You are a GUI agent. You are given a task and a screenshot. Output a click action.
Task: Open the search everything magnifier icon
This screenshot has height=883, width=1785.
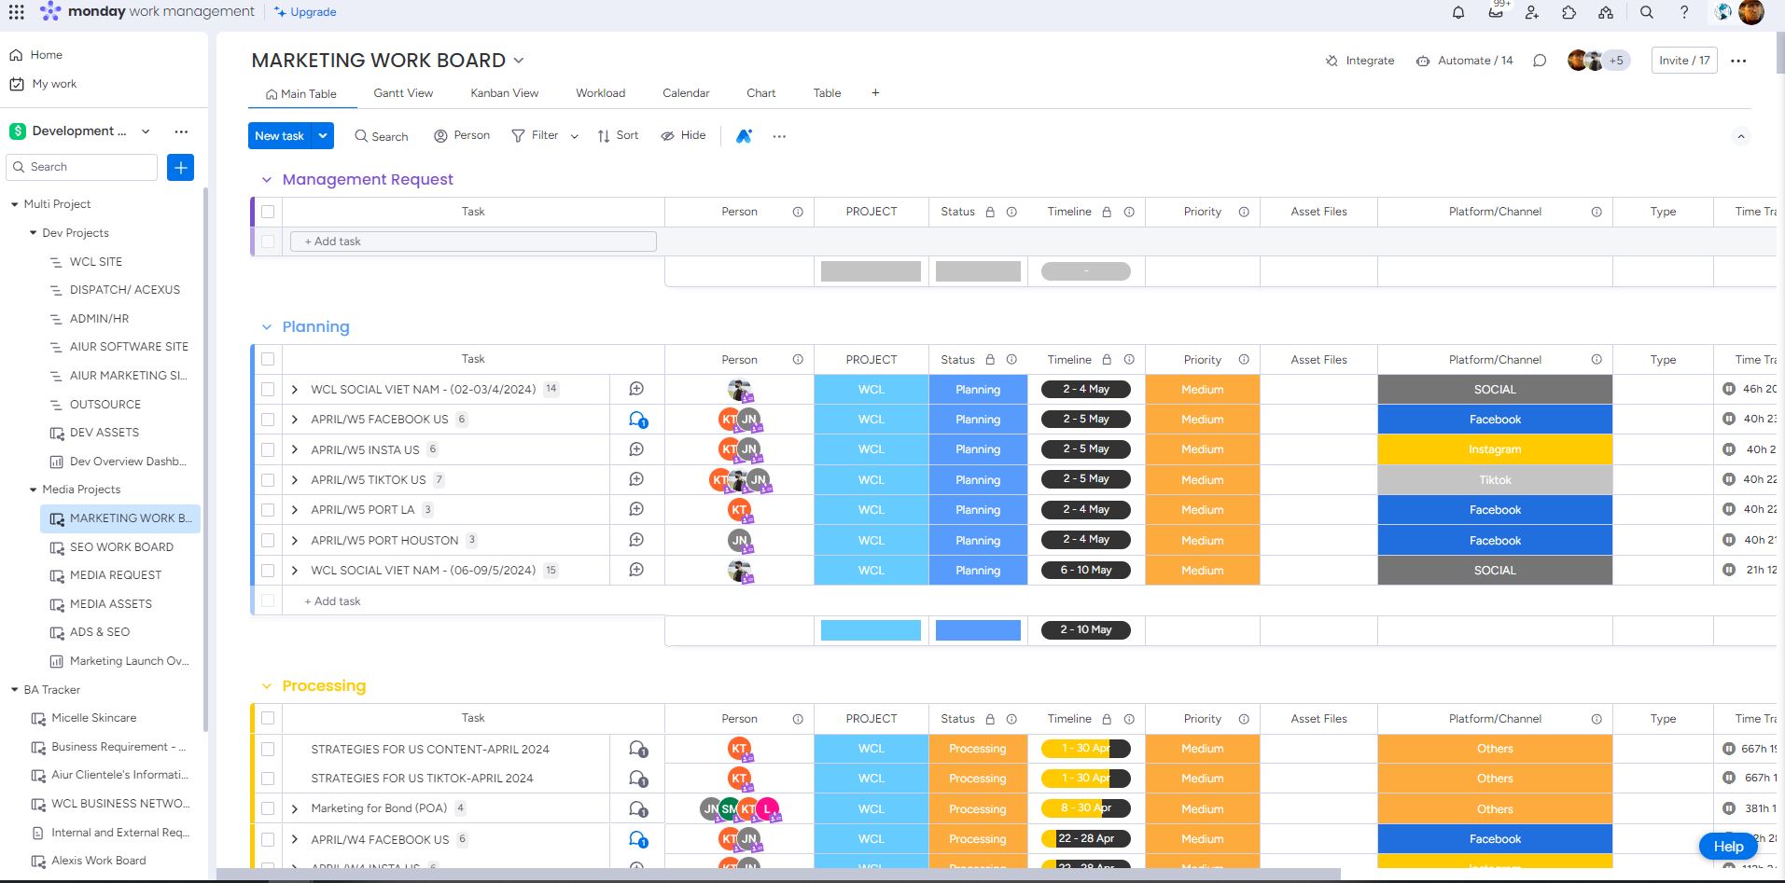point(1647,12)
